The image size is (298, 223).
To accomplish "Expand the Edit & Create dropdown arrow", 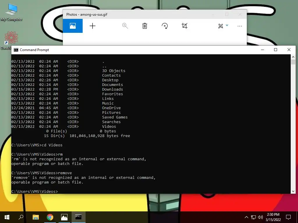I will [x=227, y=25].
